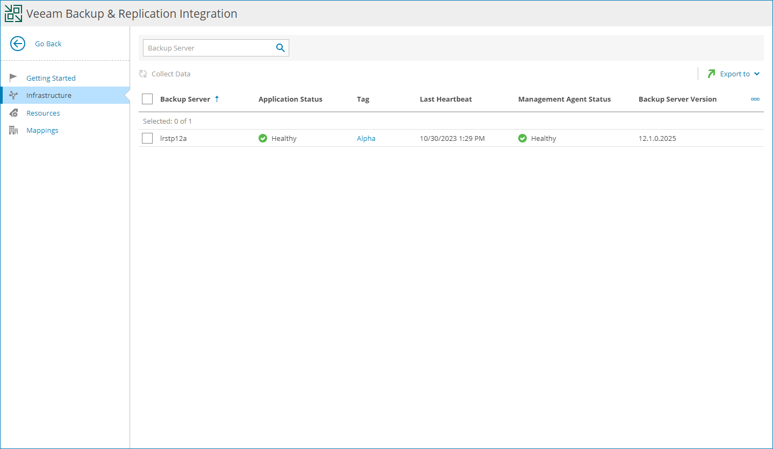Click the Collect Data button

tap(165, 74)
